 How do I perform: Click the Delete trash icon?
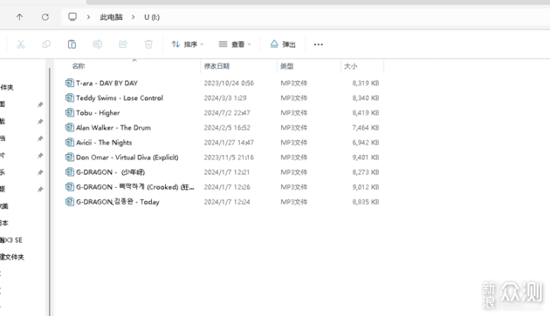tap(148, 44)
